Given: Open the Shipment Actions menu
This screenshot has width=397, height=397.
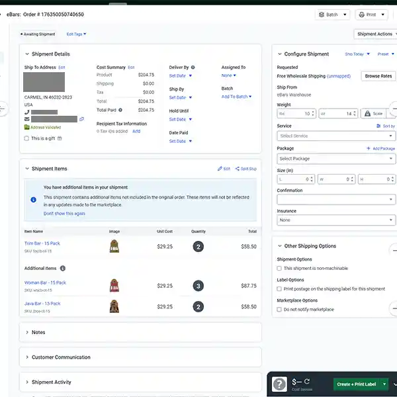Looking at the screenshot, I should coord(375,34).
